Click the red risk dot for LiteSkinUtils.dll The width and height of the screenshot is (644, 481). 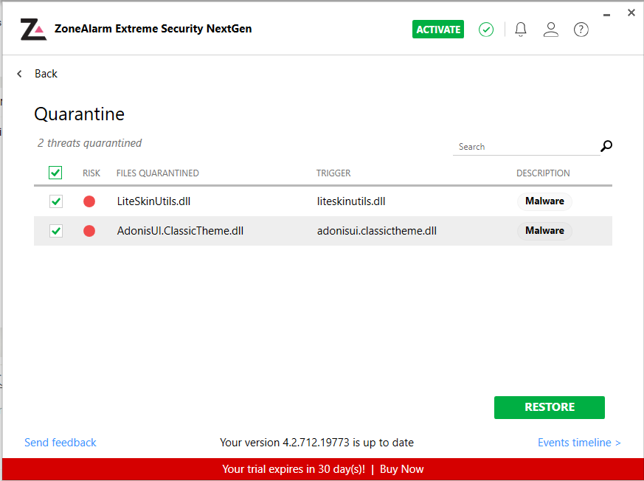click(x=89, y=201)
